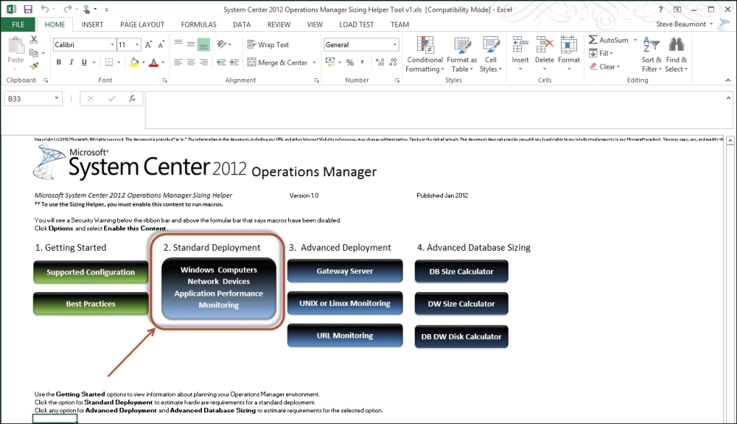Activate the Format Painter brush
Screen dimensions: 737x424
34,66
